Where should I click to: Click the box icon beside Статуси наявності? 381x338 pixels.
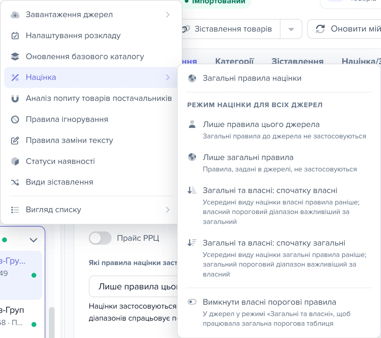point(15,161)
